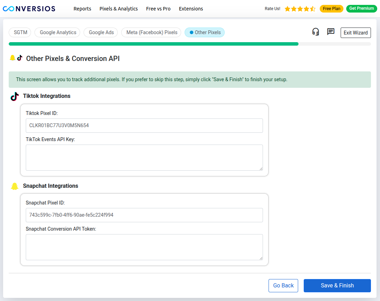Focus the Tiktok Pixel ID field
The height and width of the screenshot is (301, 380).
click(x=144, y=125)
